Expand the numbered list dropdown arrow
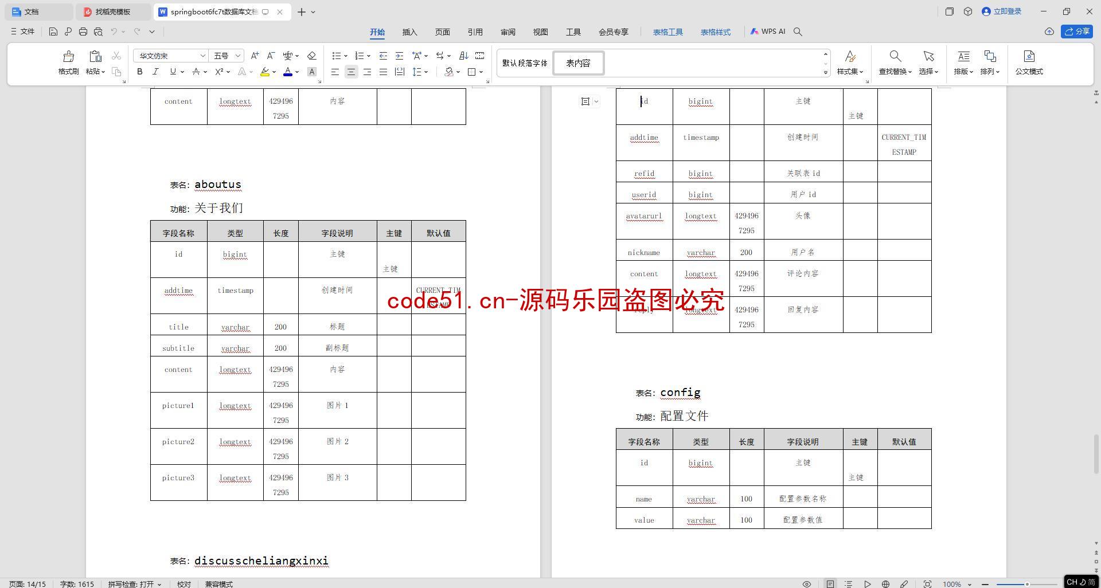 coord(368,56)
